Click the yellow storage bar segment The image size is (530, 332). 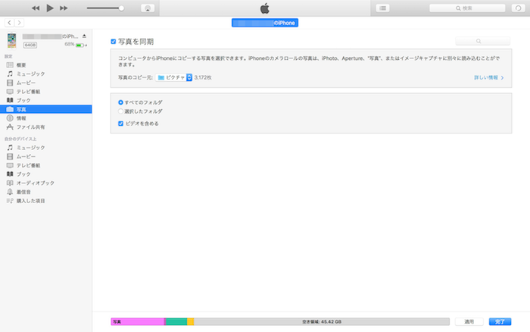click(190, 321)
